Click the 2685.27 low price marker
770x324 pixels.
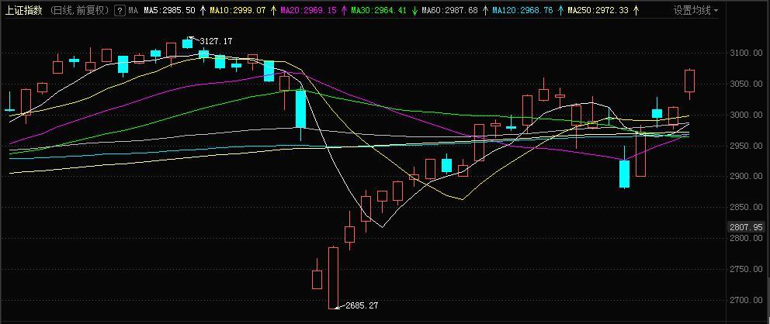pyautogui.click(x=362, y=305)
